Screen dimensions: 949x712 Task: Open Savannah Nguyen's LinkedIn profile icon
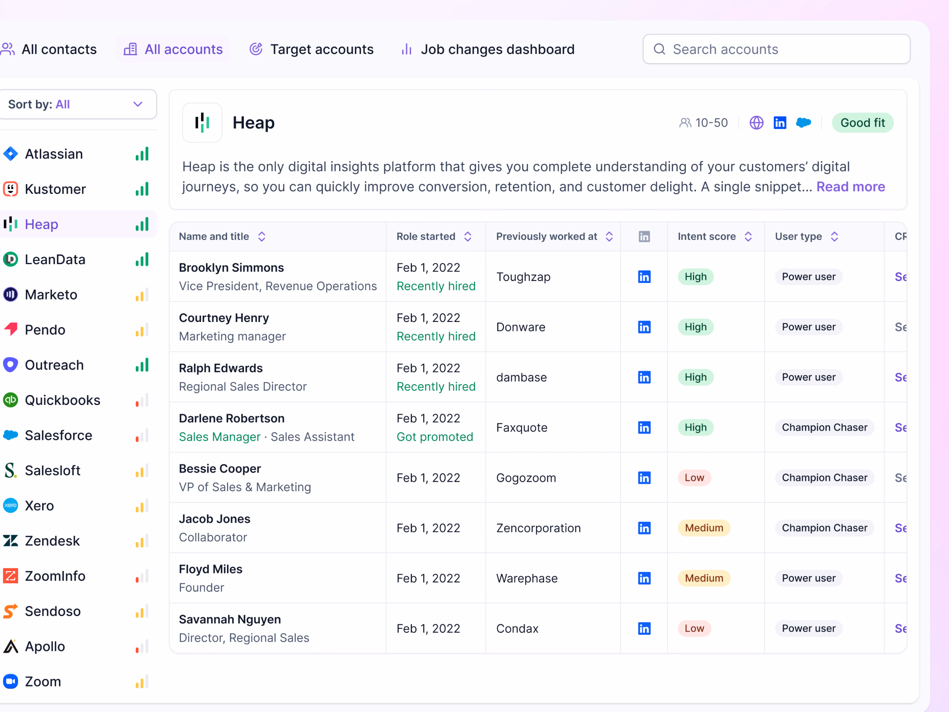coord(644,628)
